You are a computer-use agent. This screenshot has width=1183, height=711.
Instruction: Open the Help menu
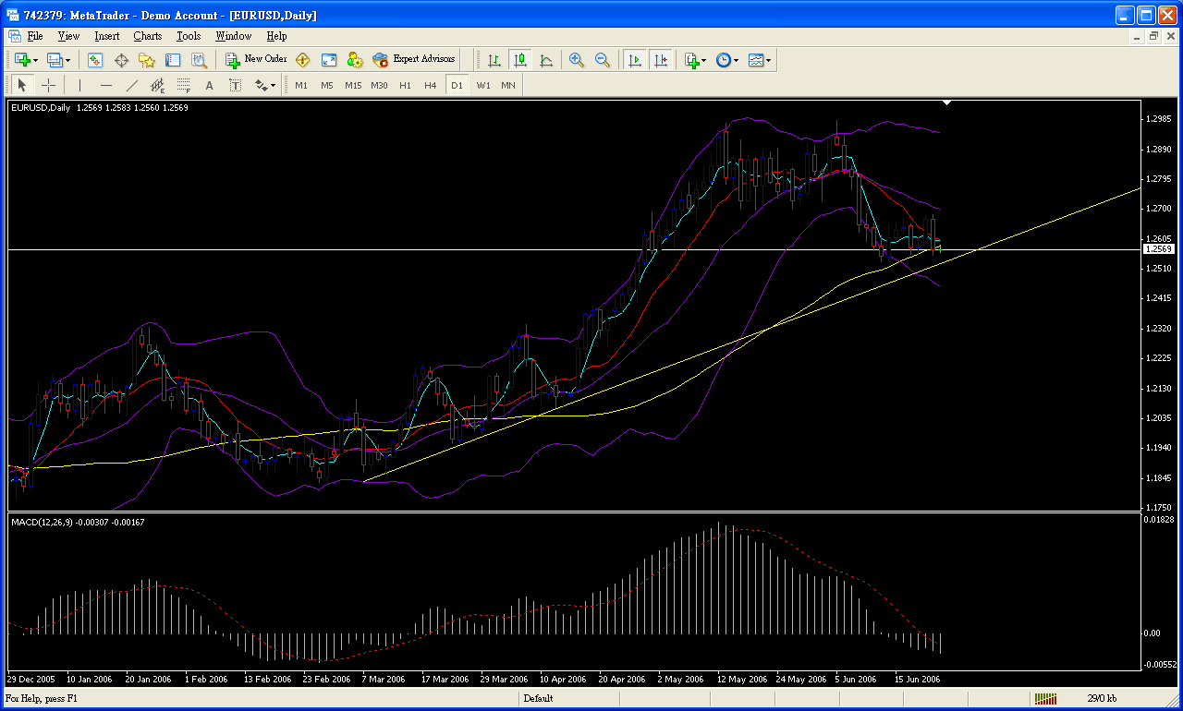point(276,36)
